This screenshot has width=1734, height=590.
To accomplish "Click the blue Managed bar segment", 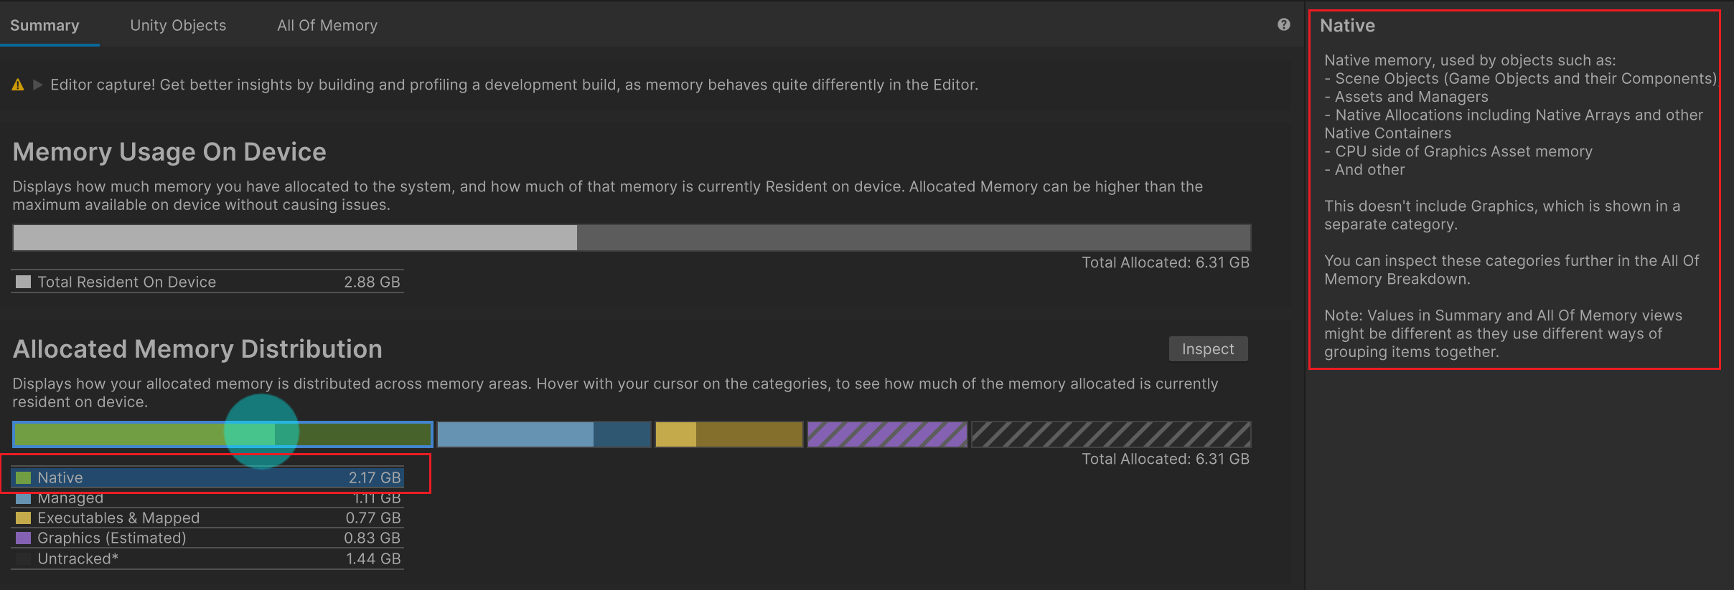I will tap(543, 434).
